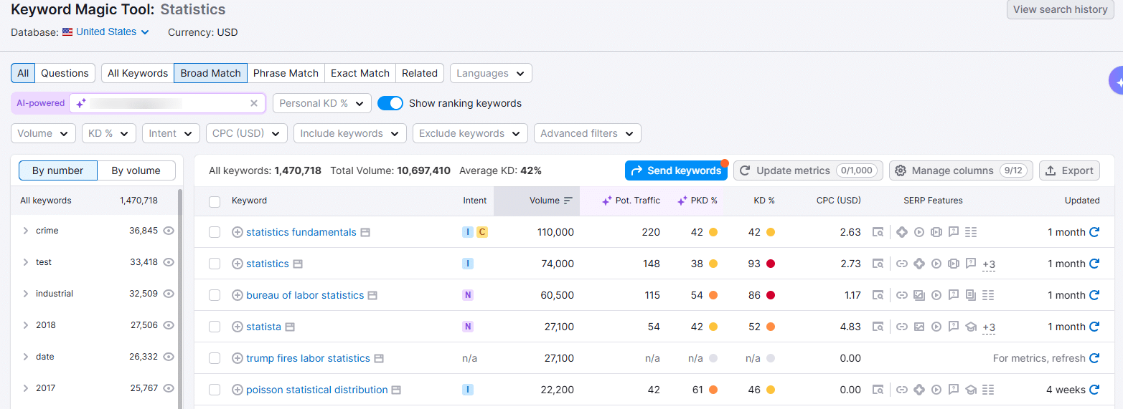Toggle Show ranking keywords switch
This screenshot has height=409, width=1123.
390,103
